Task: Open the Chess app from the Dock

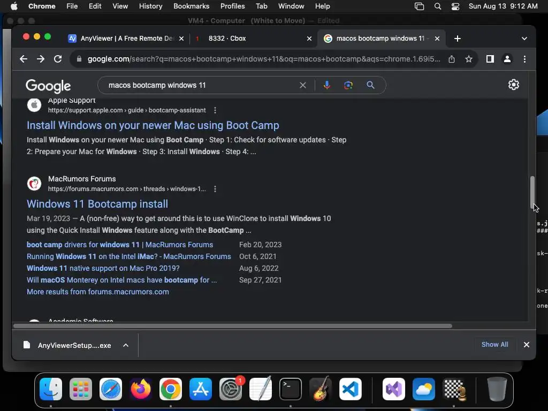Action: (454, 389)
